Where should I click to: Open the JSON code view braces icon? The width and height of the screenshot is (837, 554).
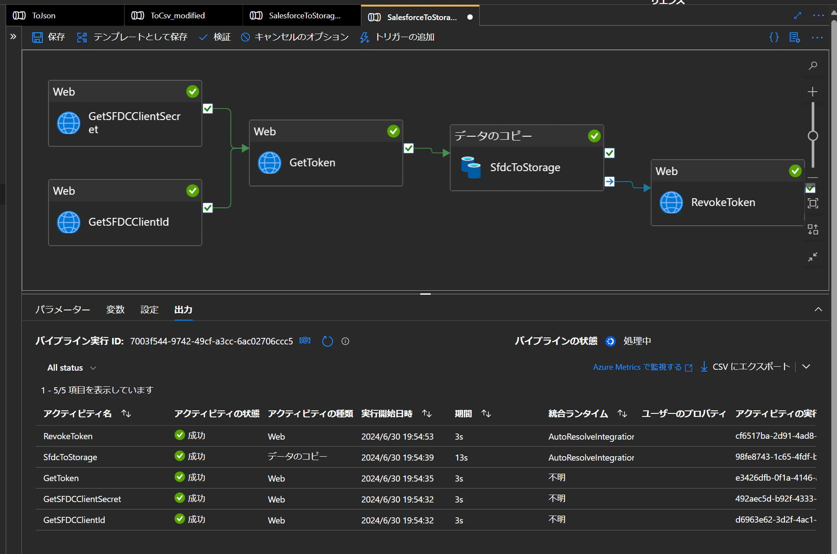tap(774, 37)
